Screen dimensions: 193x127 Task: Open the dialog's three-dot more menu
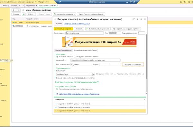(x=137, y=19)
